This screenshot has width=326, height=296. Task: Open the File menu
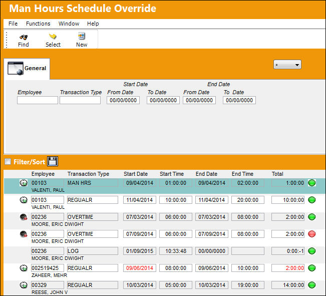pos(13,24)
